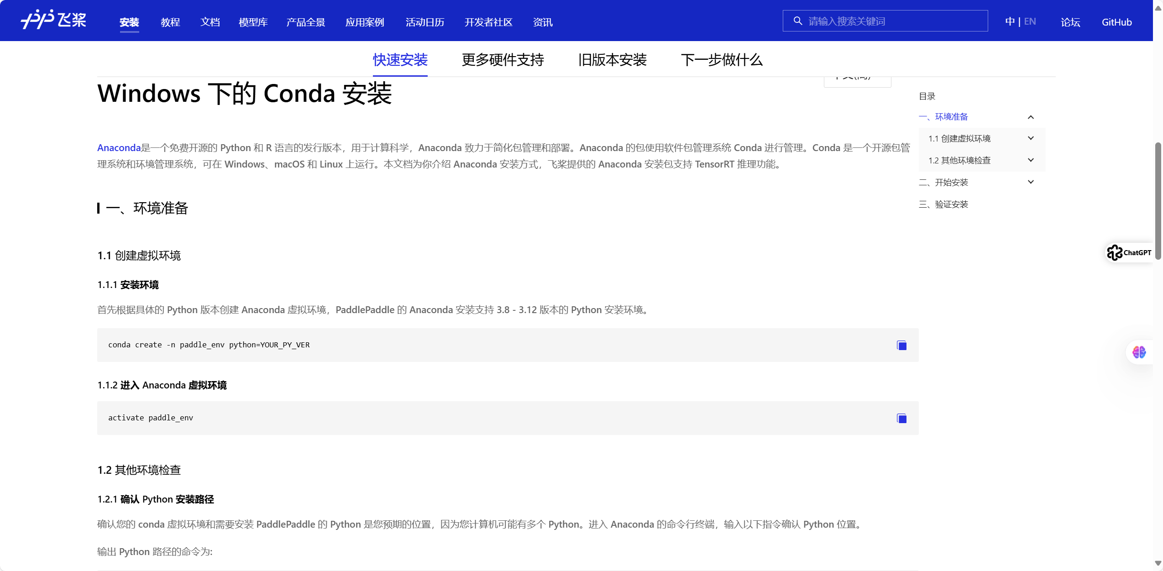Collapse the 一、环境准备 directory section
This screenshot has height=571, width=1163.
click(x=1031, y=117)
